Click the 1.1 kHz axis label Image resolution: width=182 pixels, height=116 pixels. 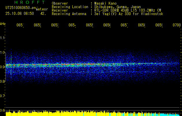tap(2, 38)
